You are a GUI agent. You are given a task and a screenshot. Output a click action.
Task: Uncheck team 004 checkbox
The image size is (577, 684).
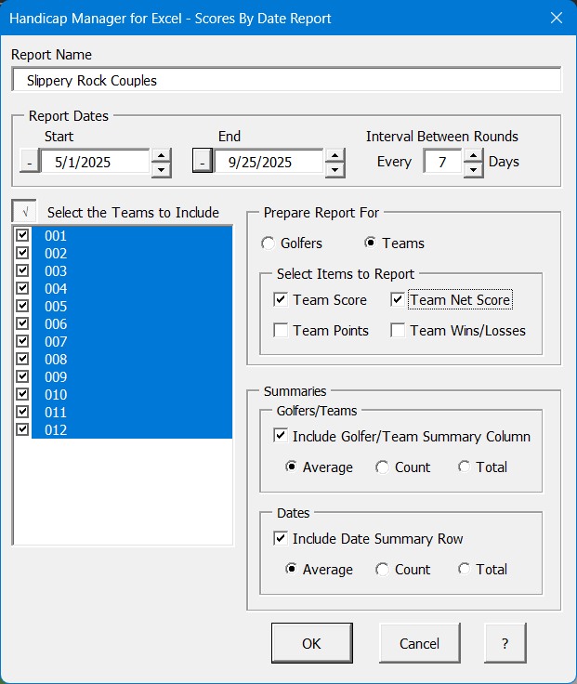click(x=22, y=288)
